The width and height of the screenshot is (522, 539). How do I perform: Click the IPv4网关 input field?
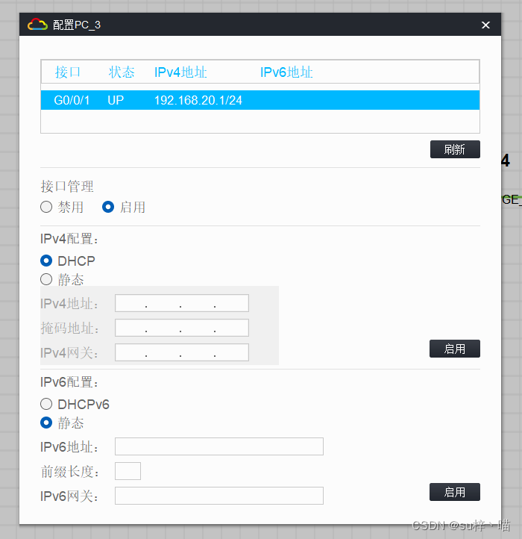(x=182, y=352)
